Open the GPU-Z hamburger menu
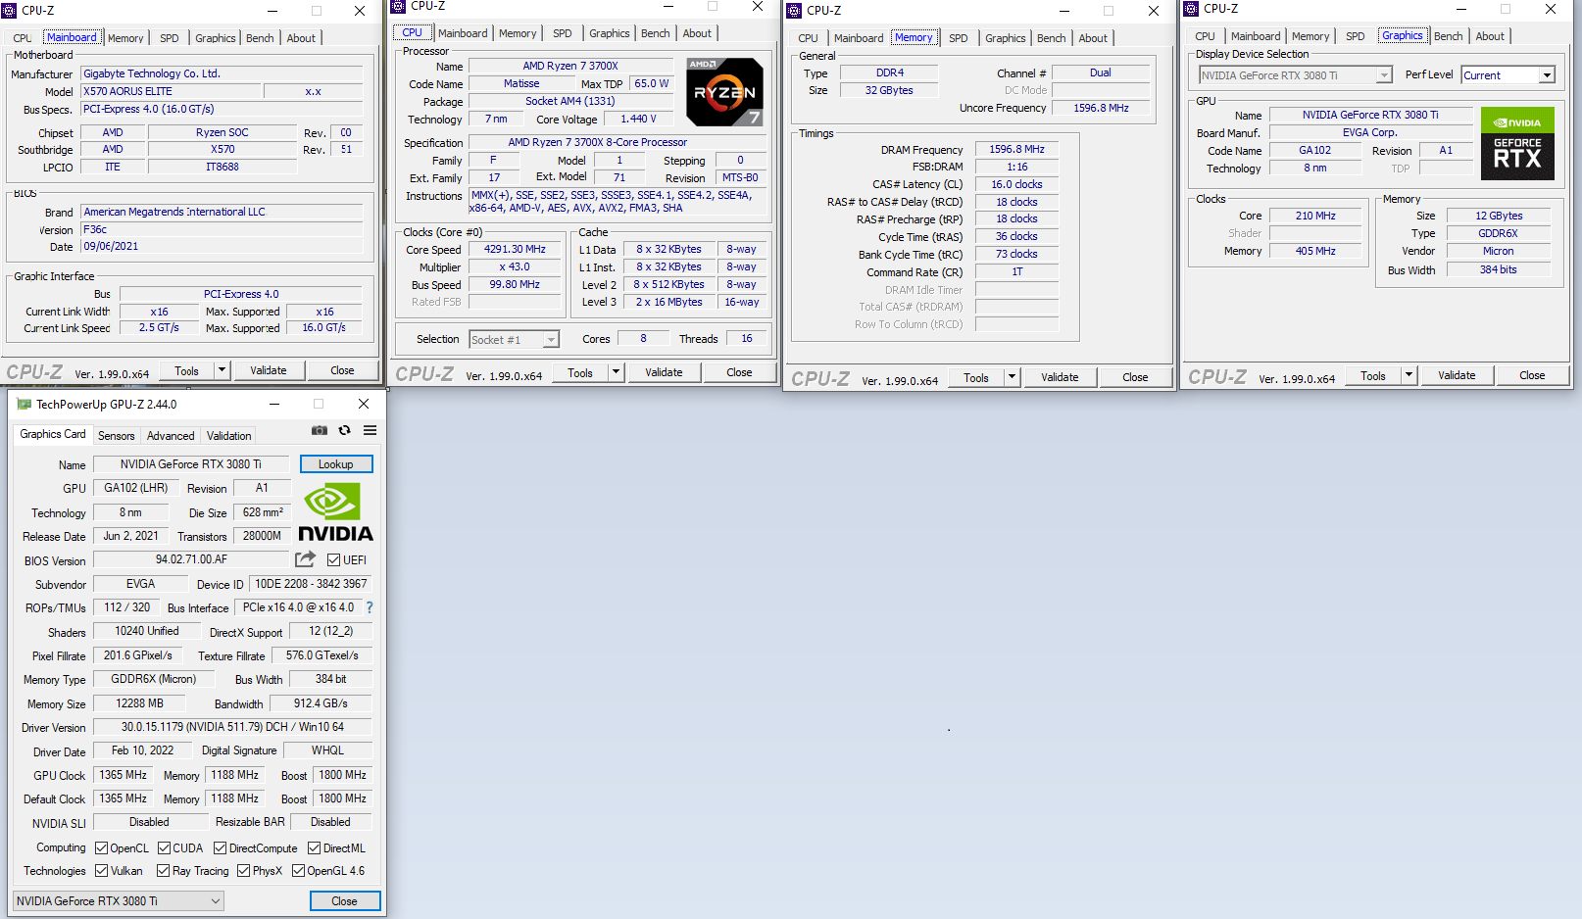This screenshot has width=1582, height=919. pyautogui.click(x=371, y=430)
